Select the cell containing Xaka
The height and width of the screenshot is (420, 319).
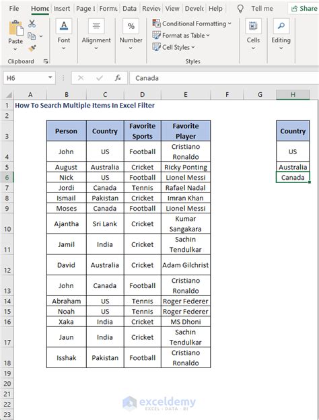[x=67, y=322]
